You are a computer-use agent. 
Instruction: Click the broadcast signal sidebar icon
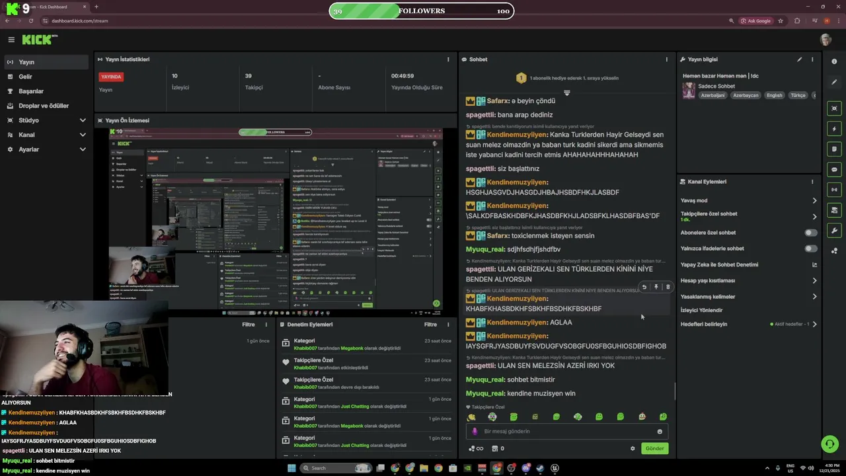pyautogui.click(x=834, y=190)
